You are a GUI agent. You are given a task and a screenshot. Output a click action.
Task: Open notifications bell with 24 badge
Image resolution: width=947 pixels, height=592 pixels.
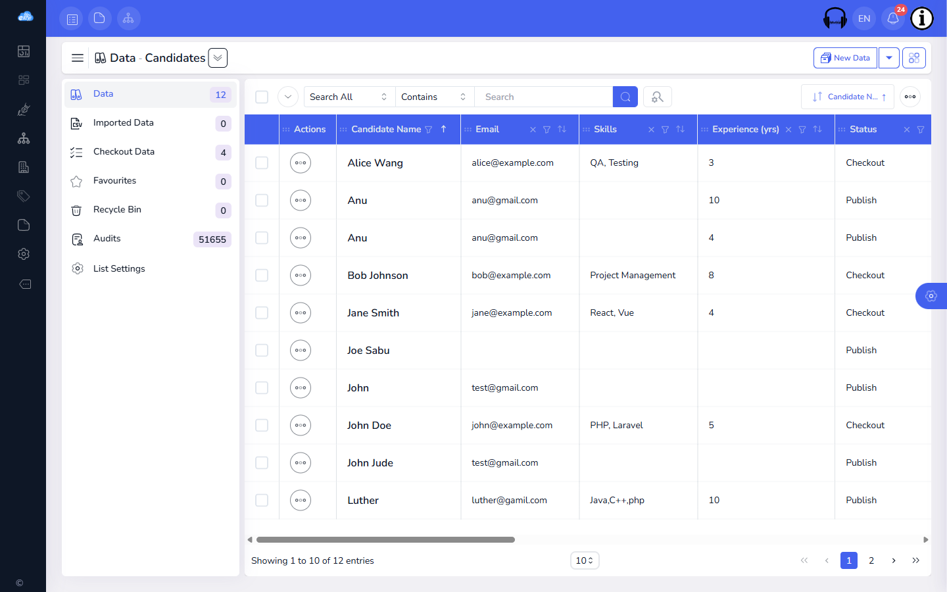[x=893, y=18]
